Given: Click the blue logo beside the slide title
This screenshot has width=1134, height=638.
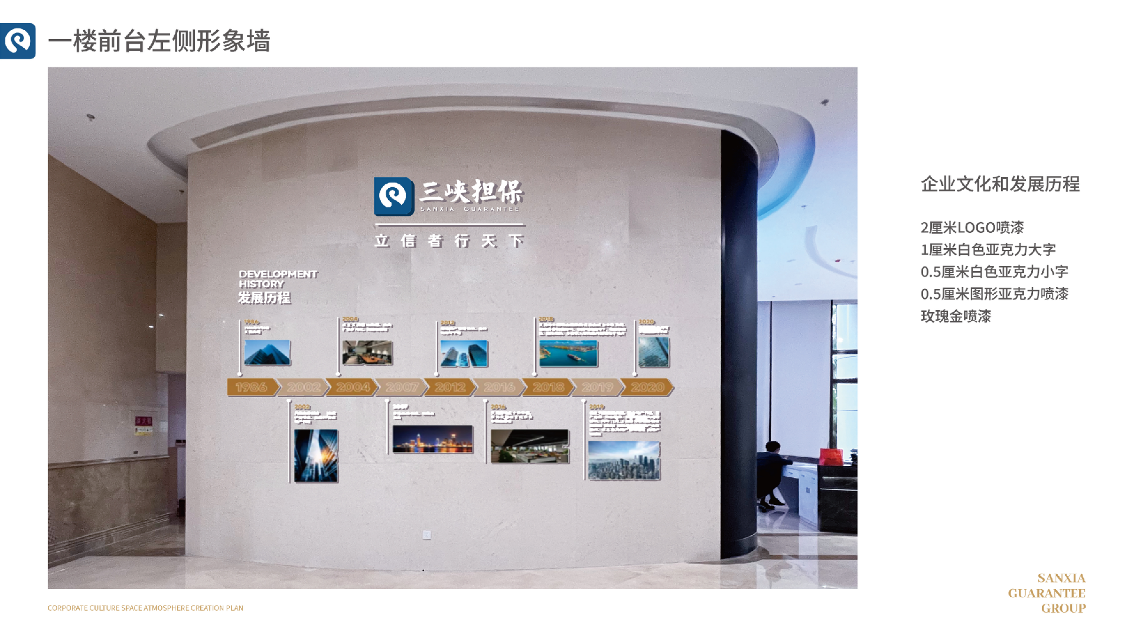Looking at the screenshot, I should (18, 41).
